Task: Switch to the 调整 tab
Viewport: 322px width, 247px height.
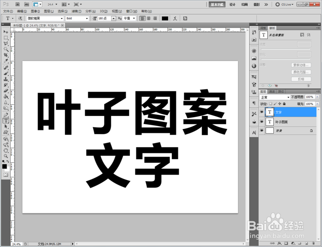Action: (x=263, y=28)
